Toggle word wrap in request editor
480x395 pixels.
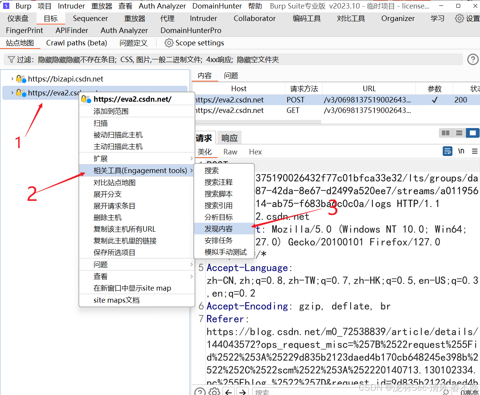(447, 151)
